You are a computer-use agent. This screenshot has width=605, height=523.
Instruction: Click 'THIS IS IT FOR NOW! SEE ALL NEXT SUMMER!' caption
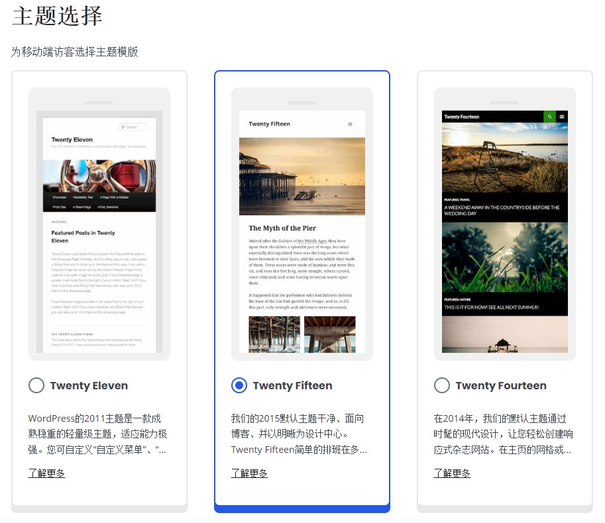point(491,307)
